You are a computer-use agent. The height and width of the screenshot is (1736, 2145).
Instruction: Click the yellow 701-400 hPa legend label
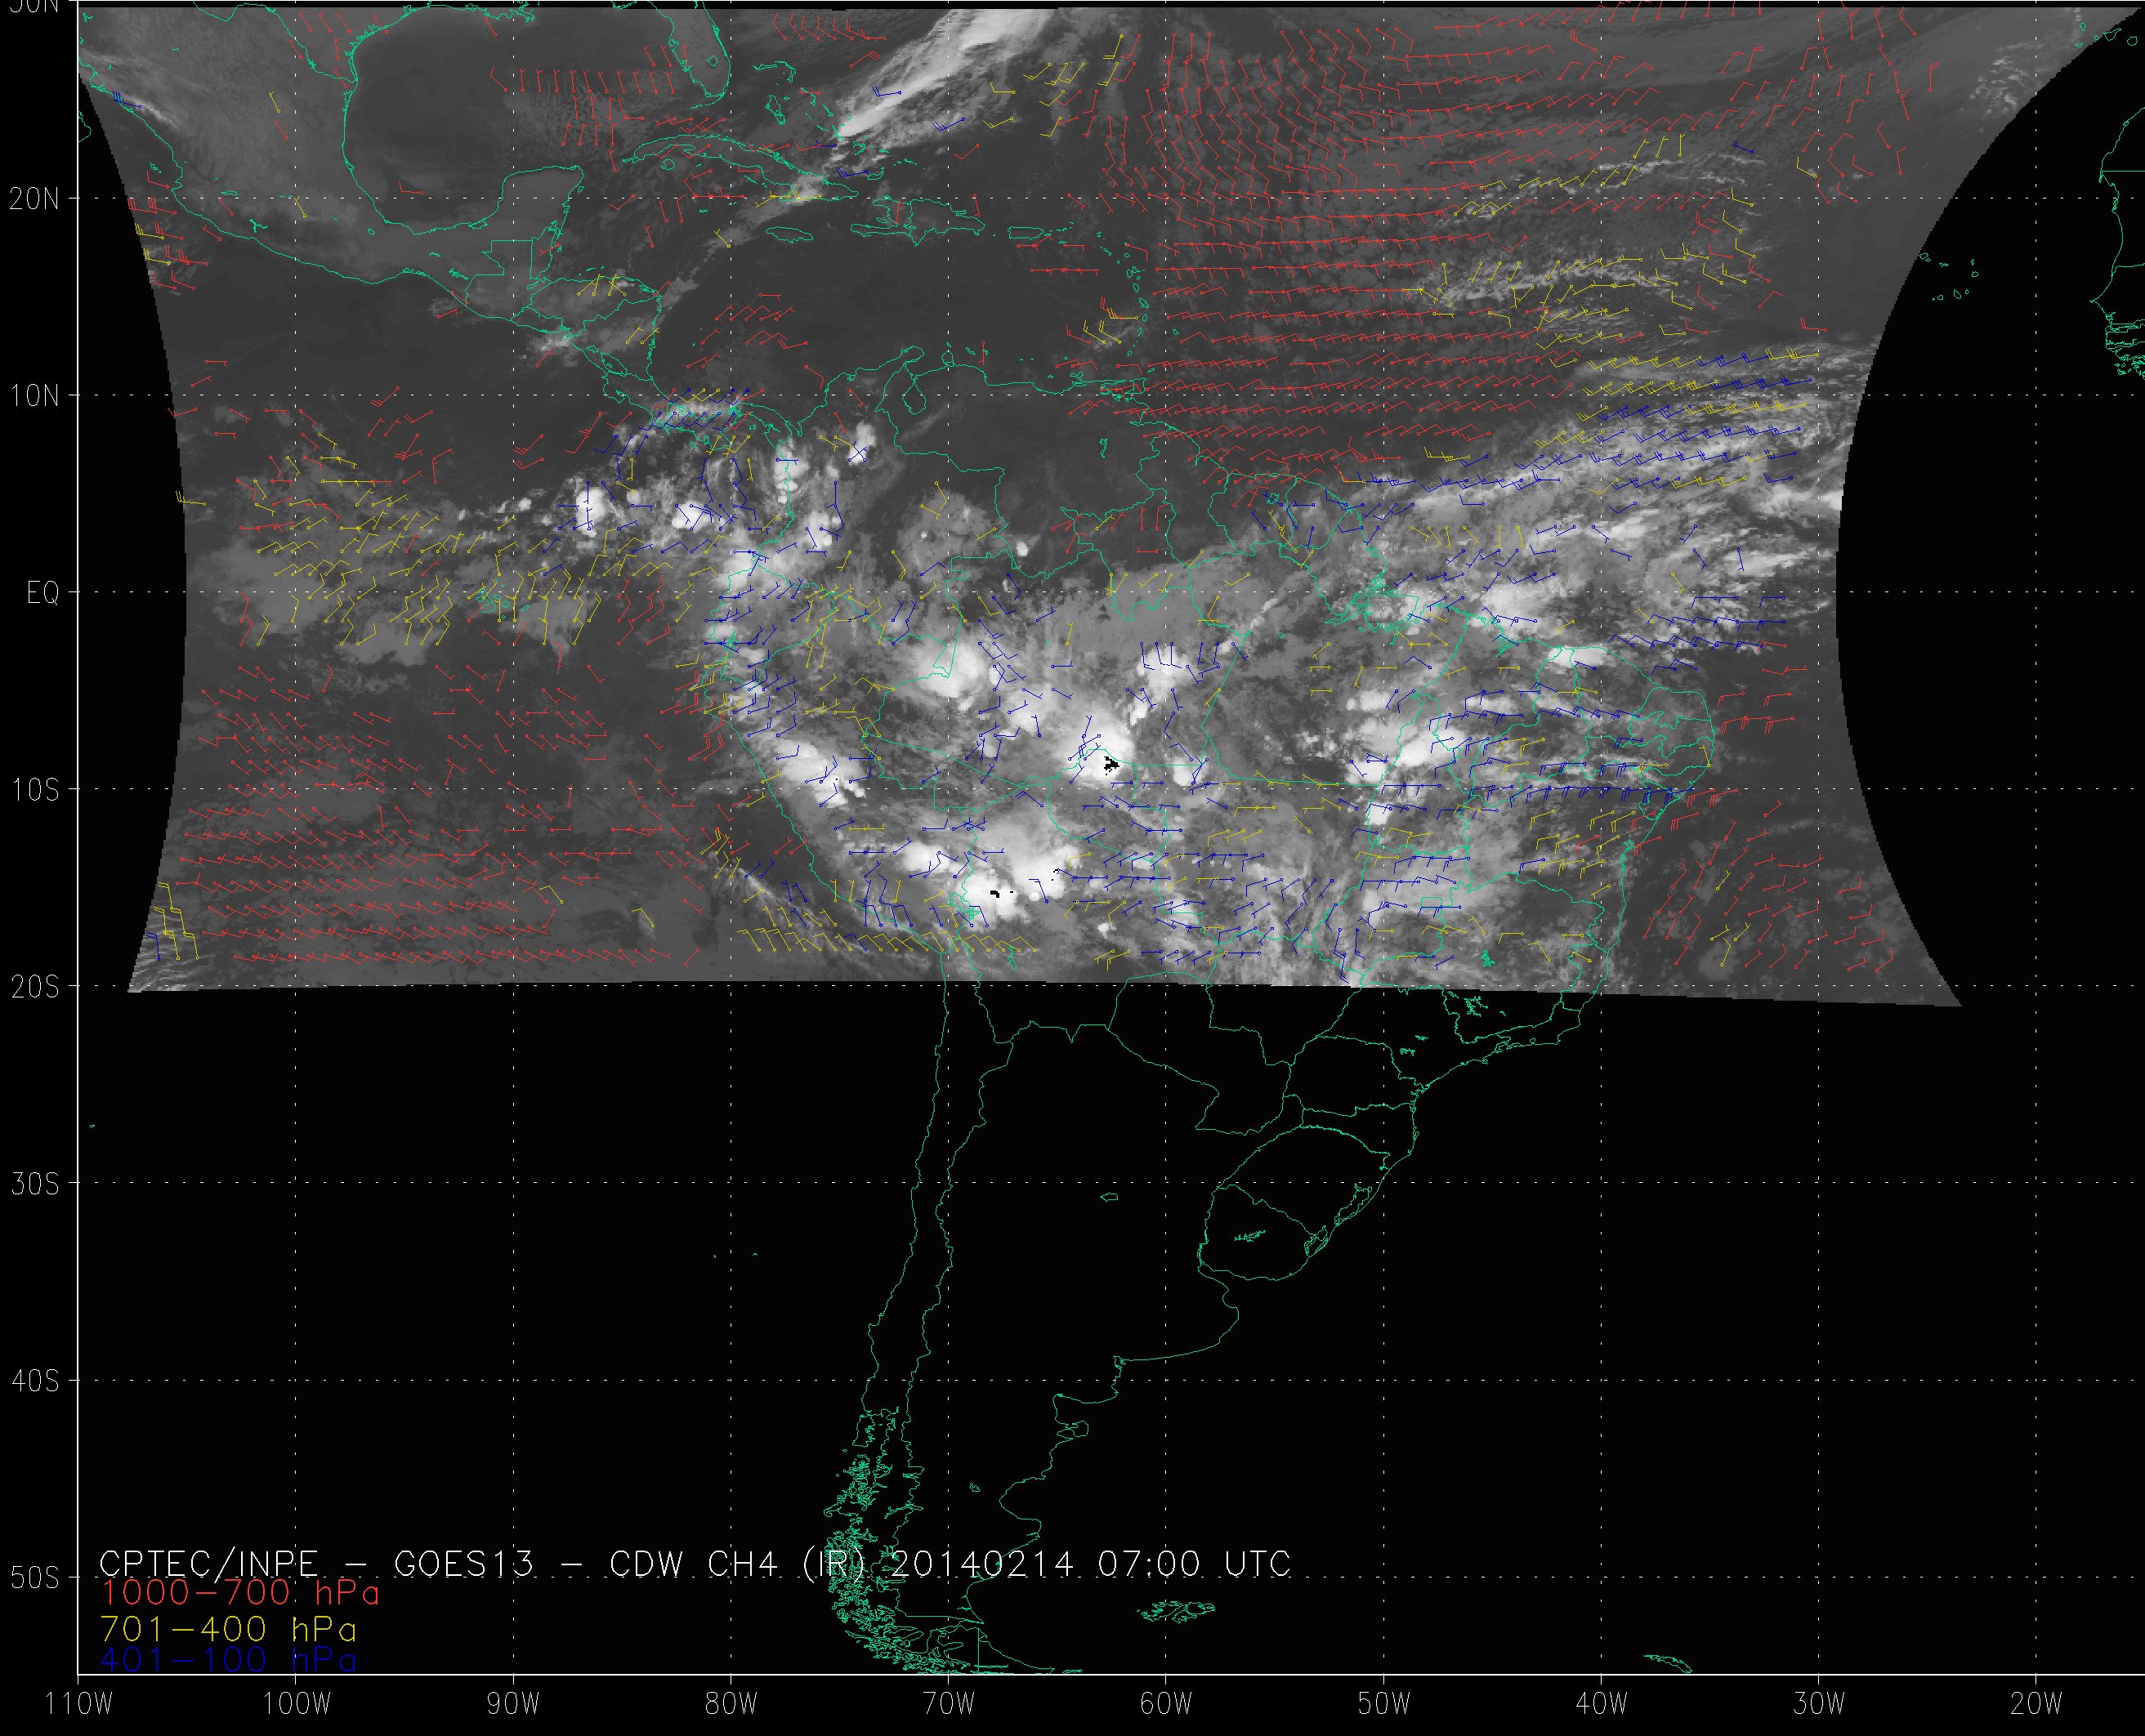[228, 1629]
